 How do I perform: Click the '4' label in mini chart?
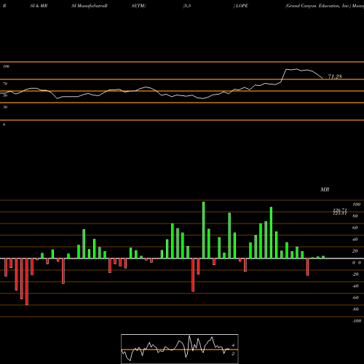[233, 345]
